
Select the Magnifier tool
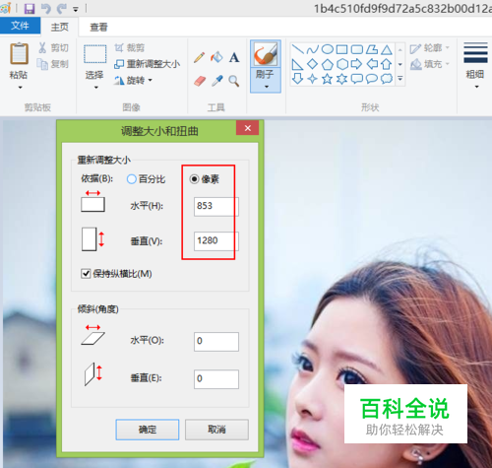234,81
